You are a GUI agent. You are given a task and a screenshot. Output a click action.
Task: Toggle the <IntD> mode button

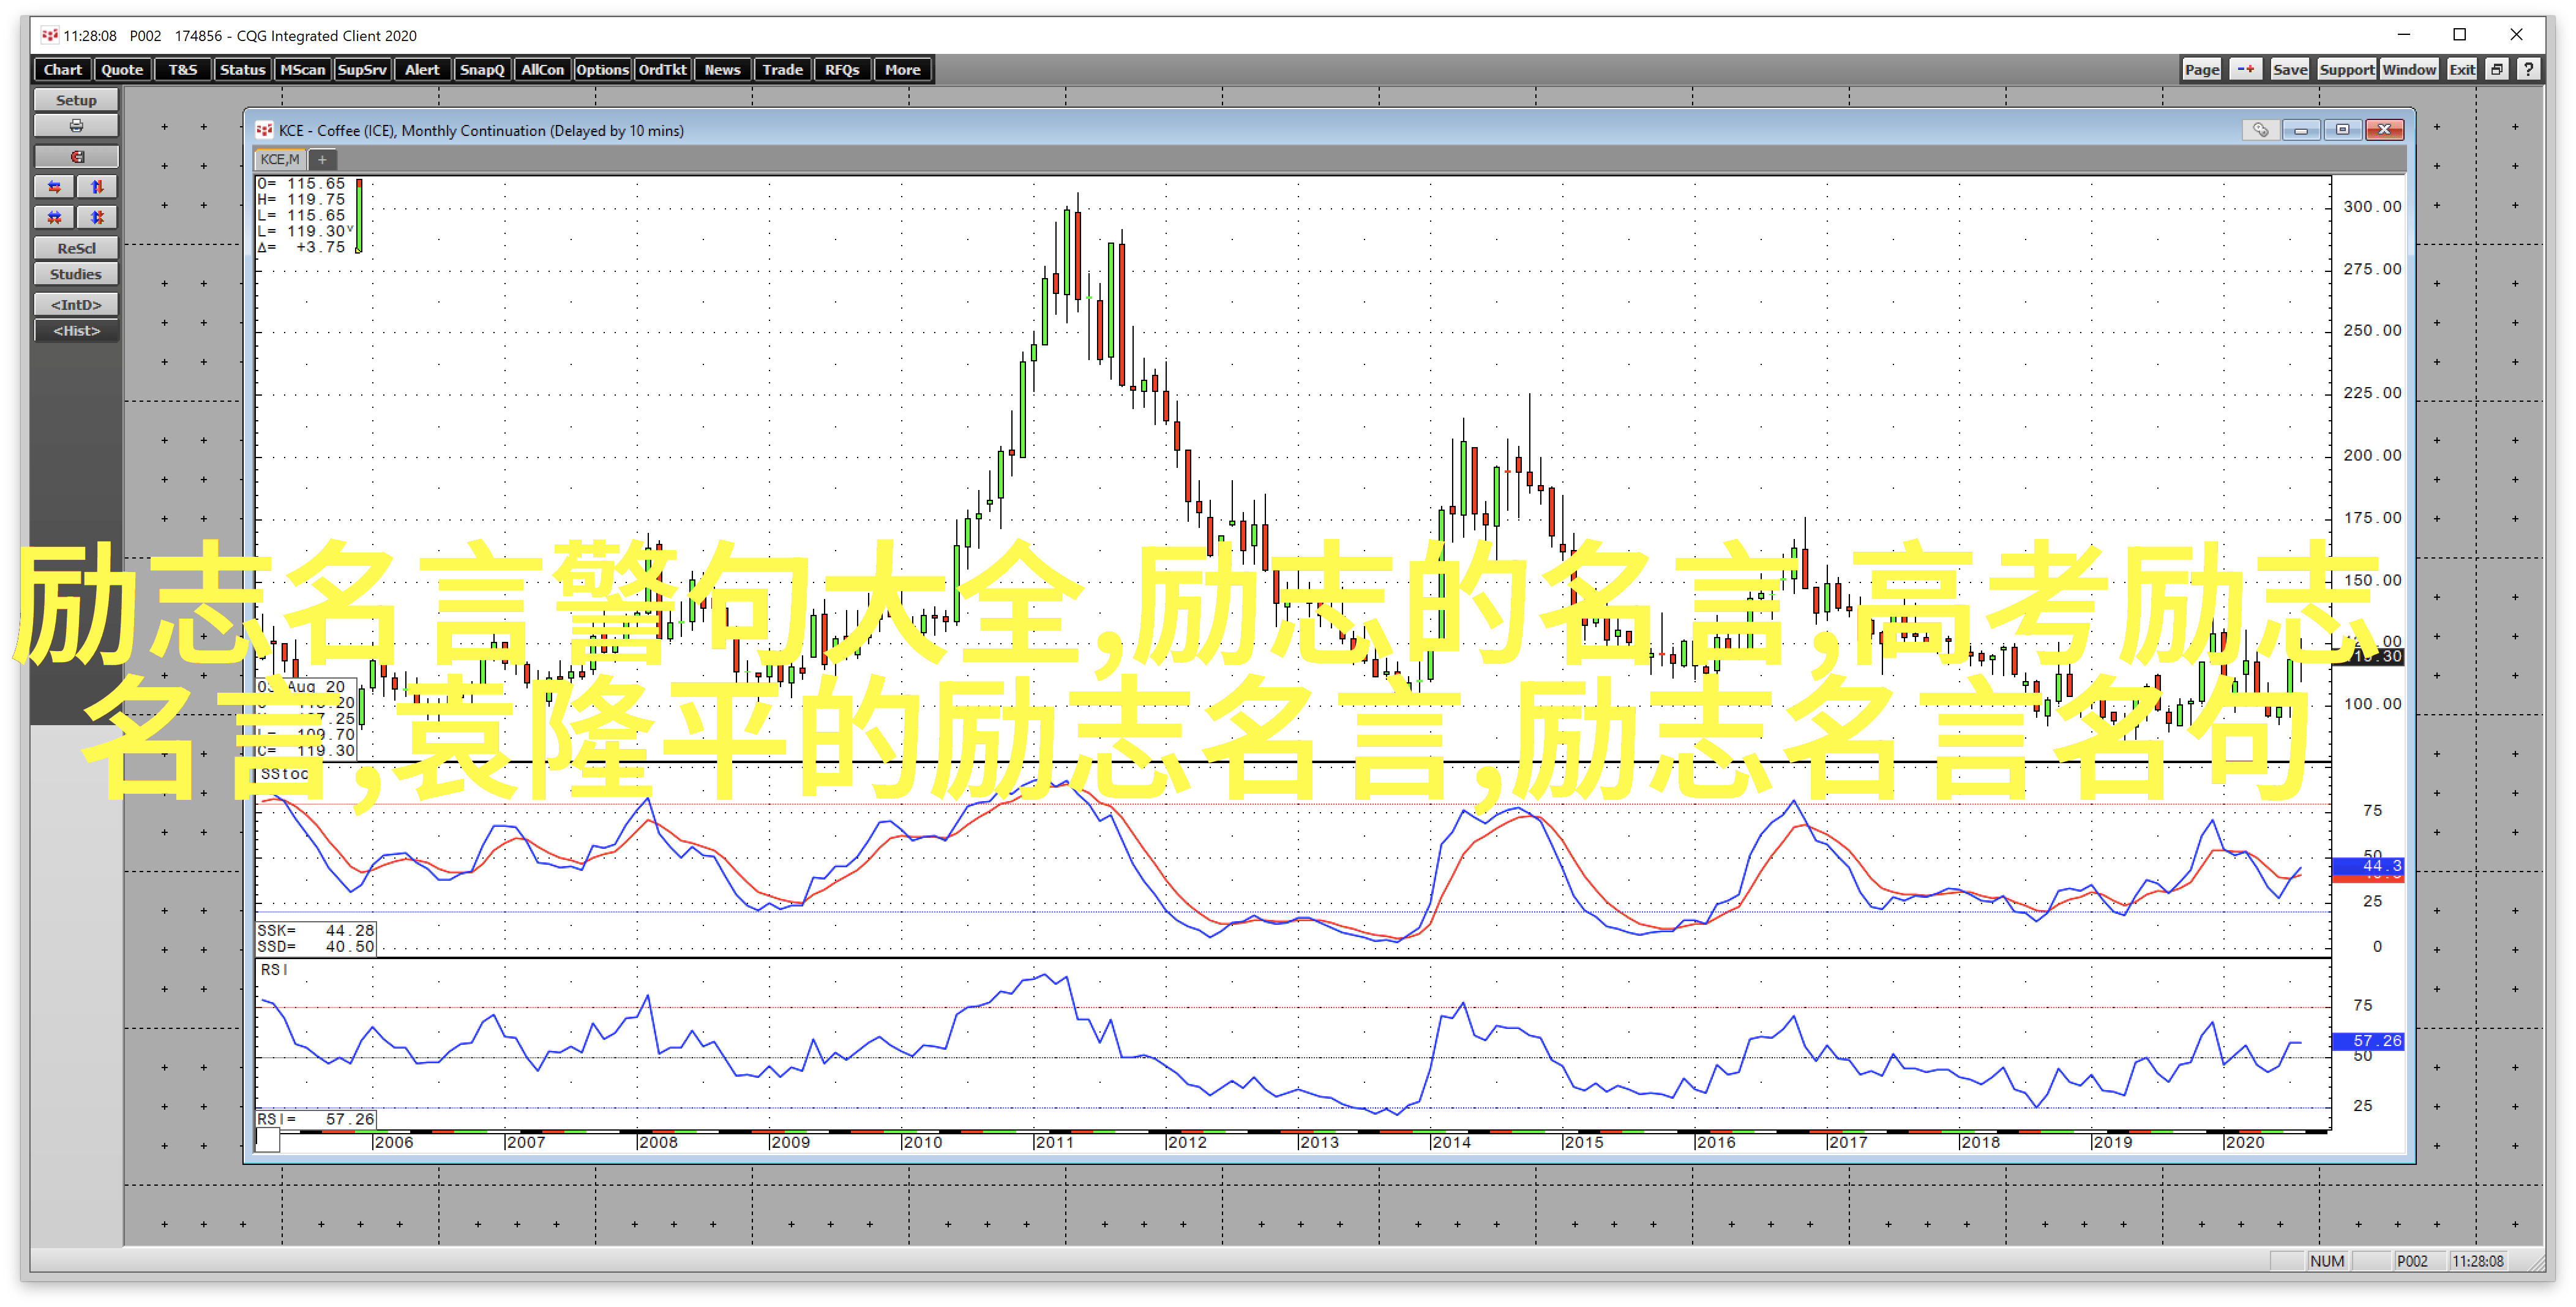(76, 304)
